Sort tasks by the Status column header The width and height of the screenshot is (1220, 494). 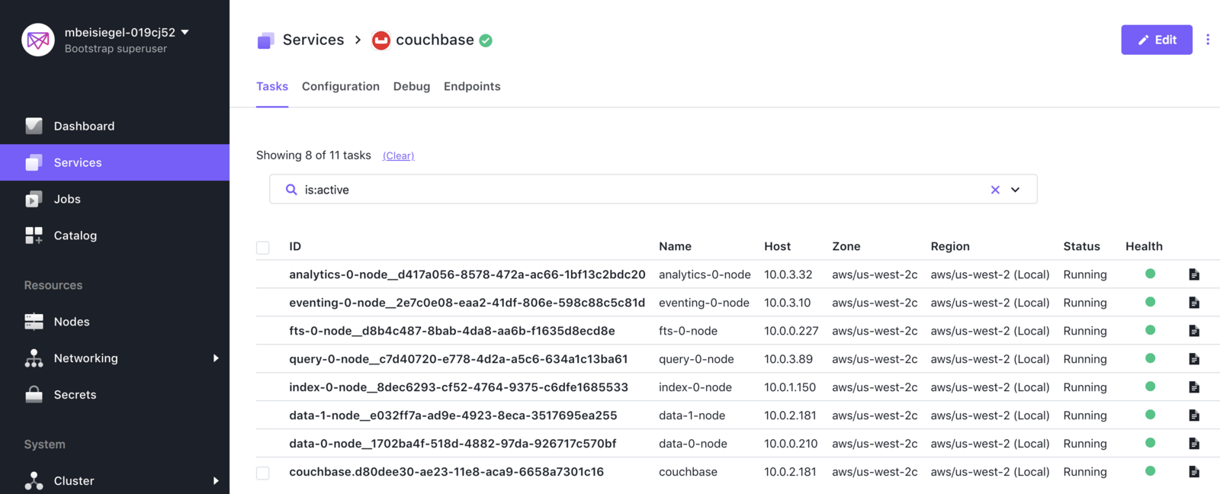tap(1081, 246)
